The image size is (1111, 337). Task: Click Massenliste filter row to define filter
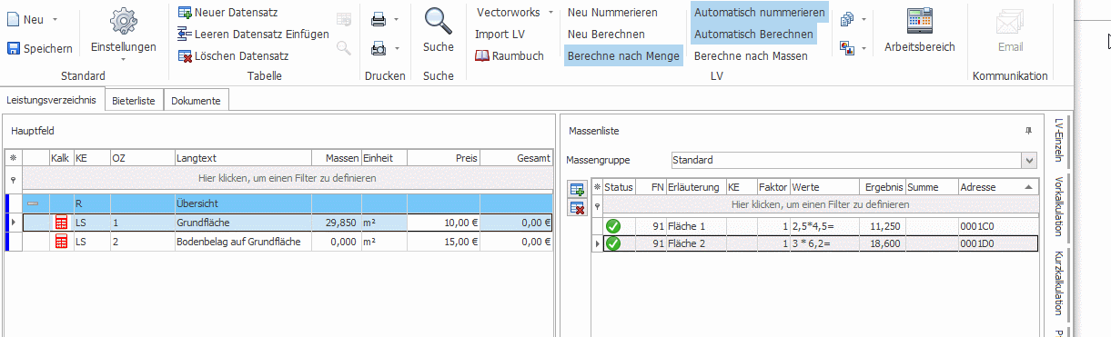pos(820,205)
